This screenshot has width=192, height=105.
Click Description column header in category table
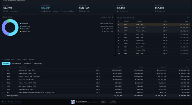(22, 67)
